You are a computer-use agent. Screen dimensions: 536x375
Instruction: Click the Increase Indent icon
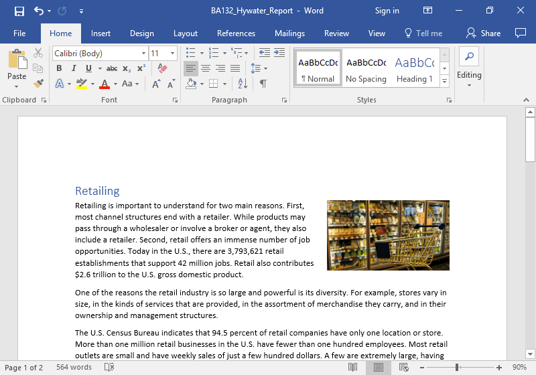click(279, 53)
